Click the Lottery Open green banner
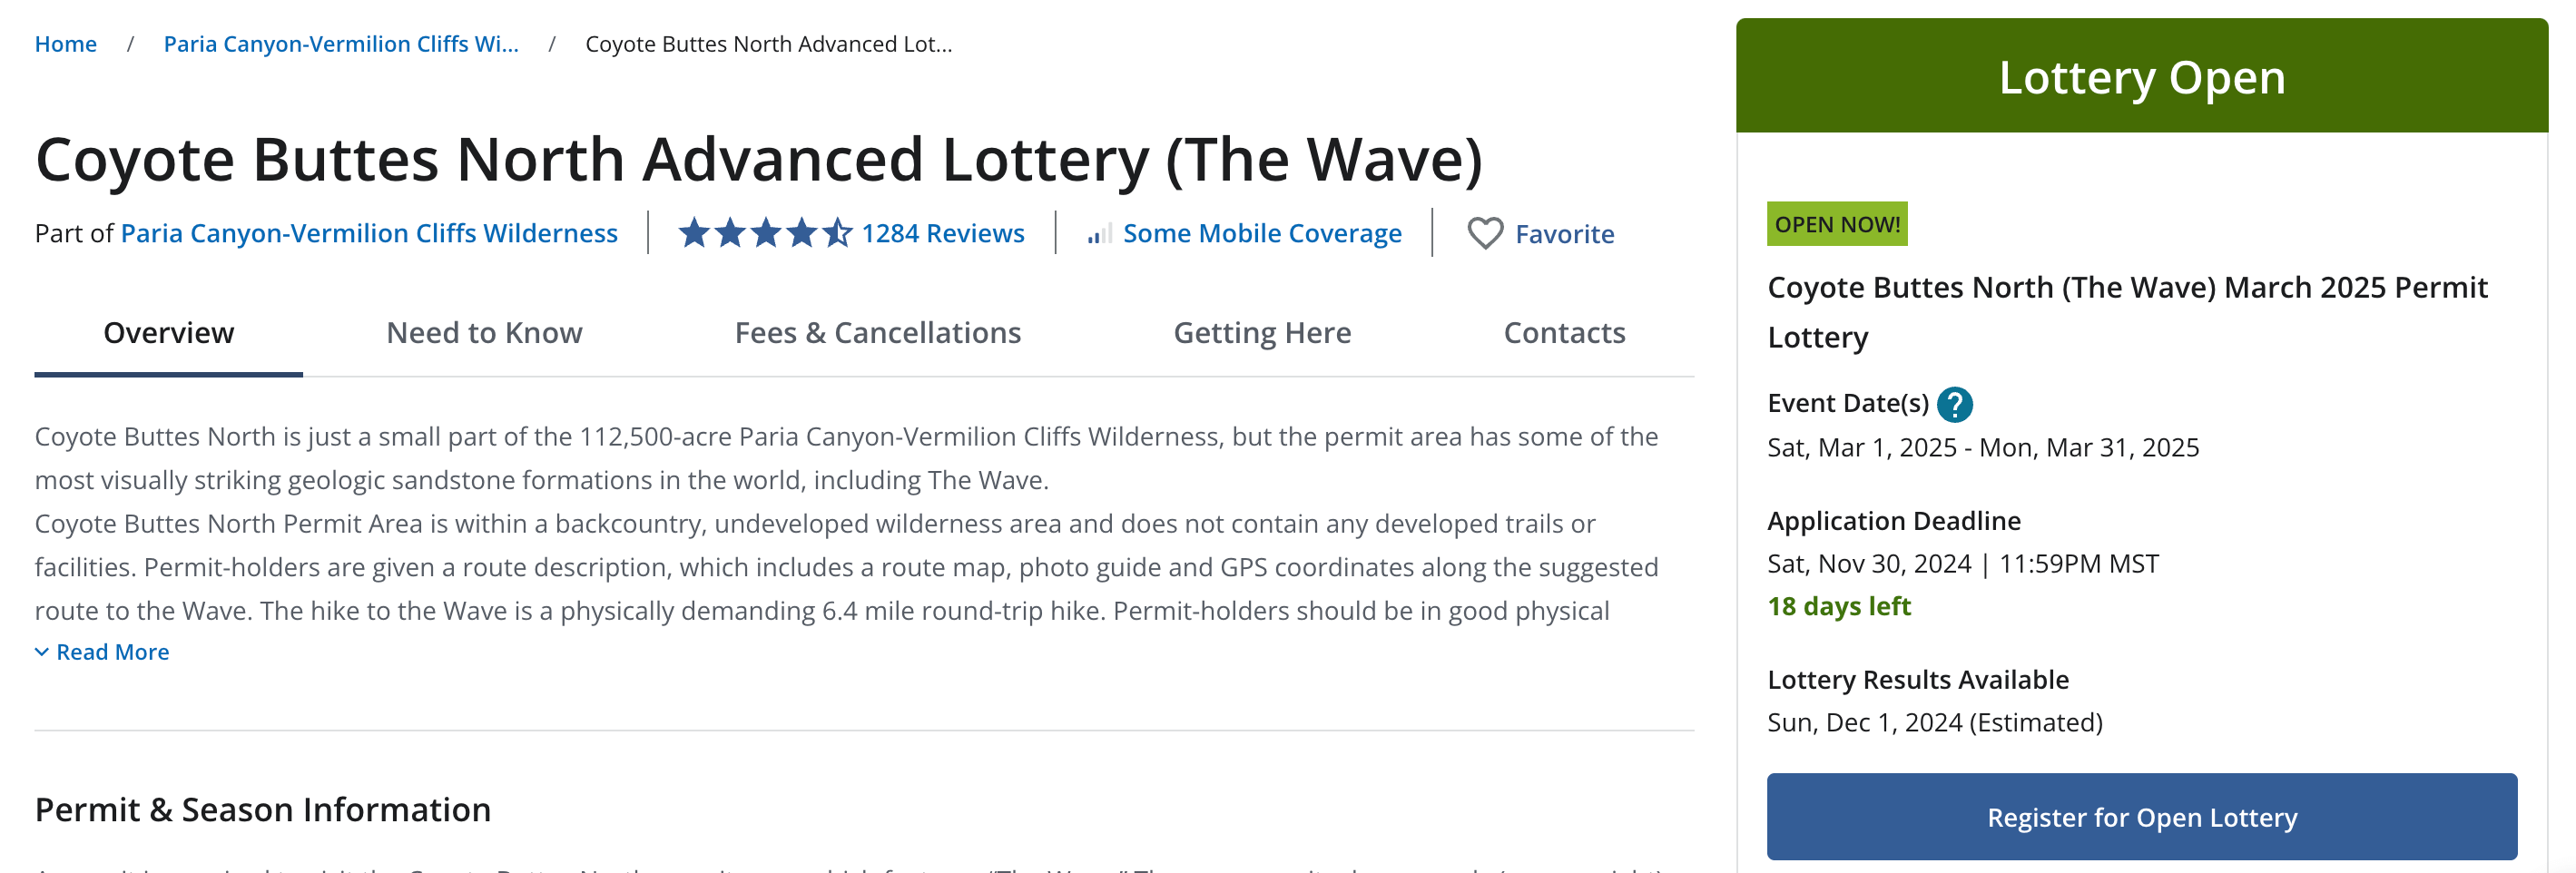This screenshot has width=2576, height=873. (x=2141, y=77)
